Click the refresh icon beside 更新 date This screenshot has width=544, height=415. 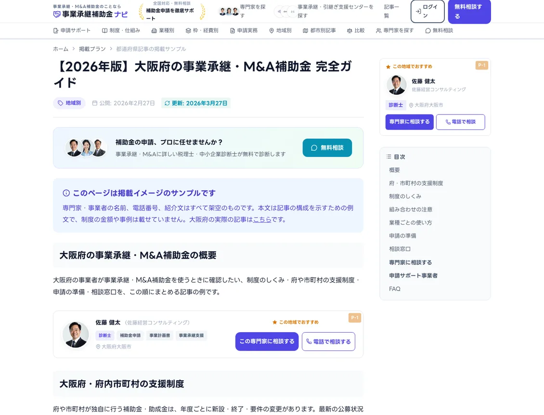point(167,103)
